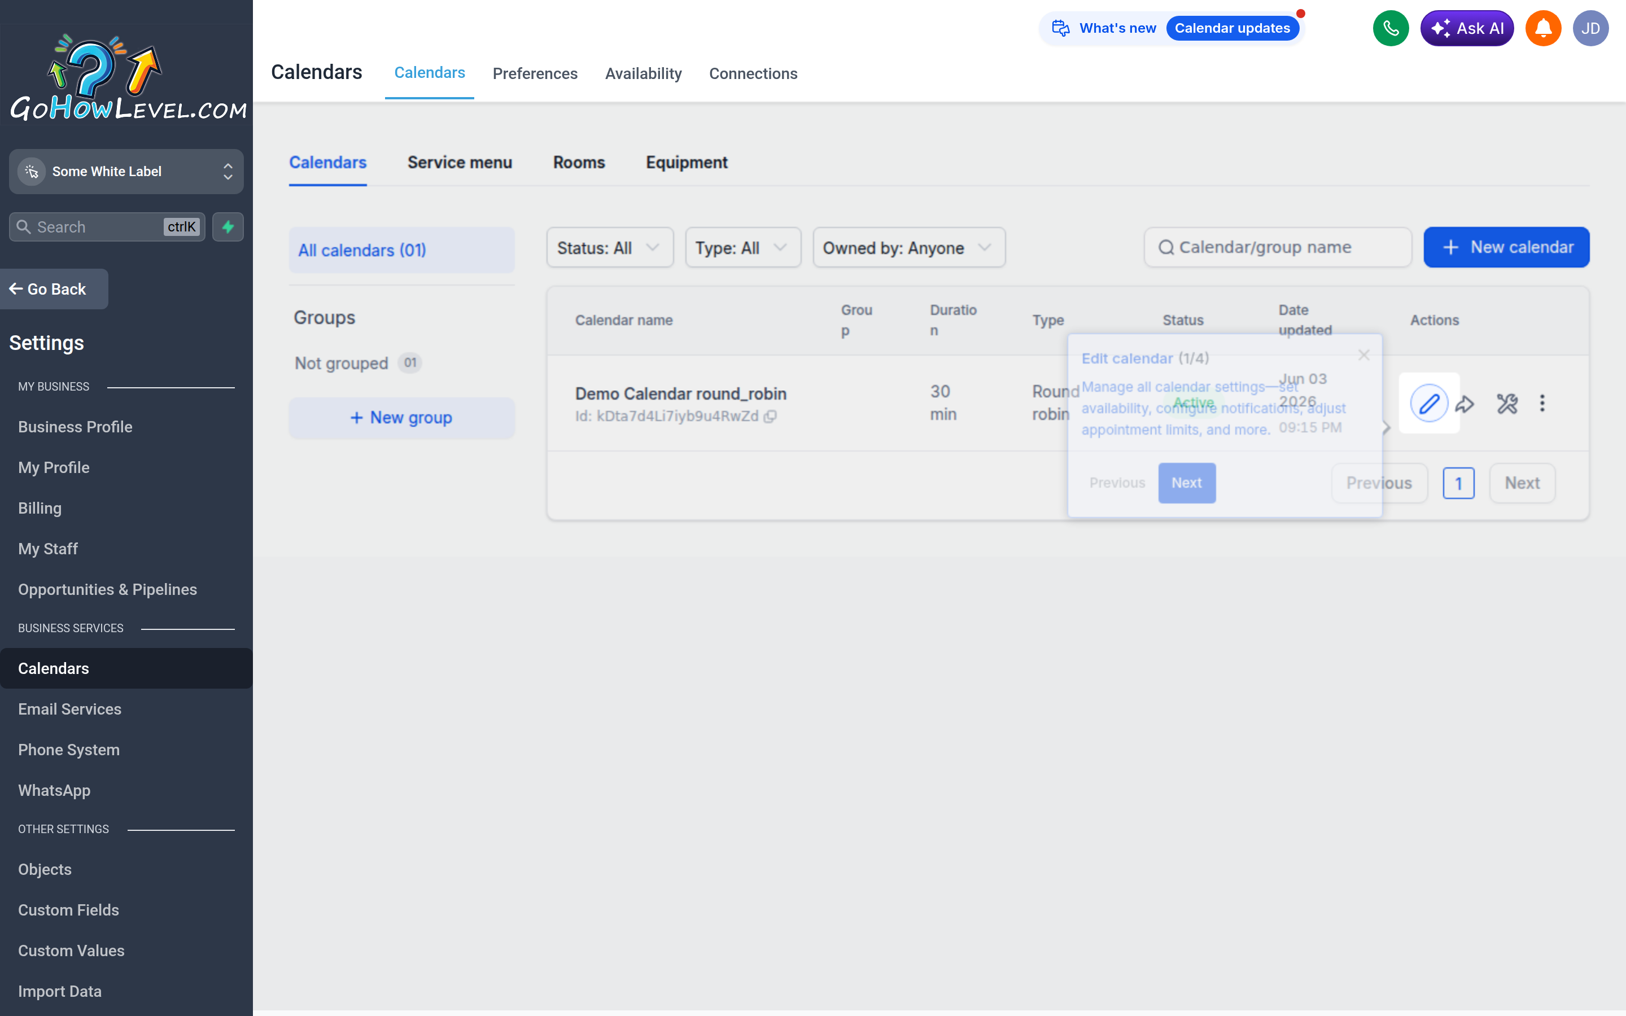Open the orange notifications bell
Image resolution: width=1626 pixels, height=1016 pixels.
(1542, 28)
